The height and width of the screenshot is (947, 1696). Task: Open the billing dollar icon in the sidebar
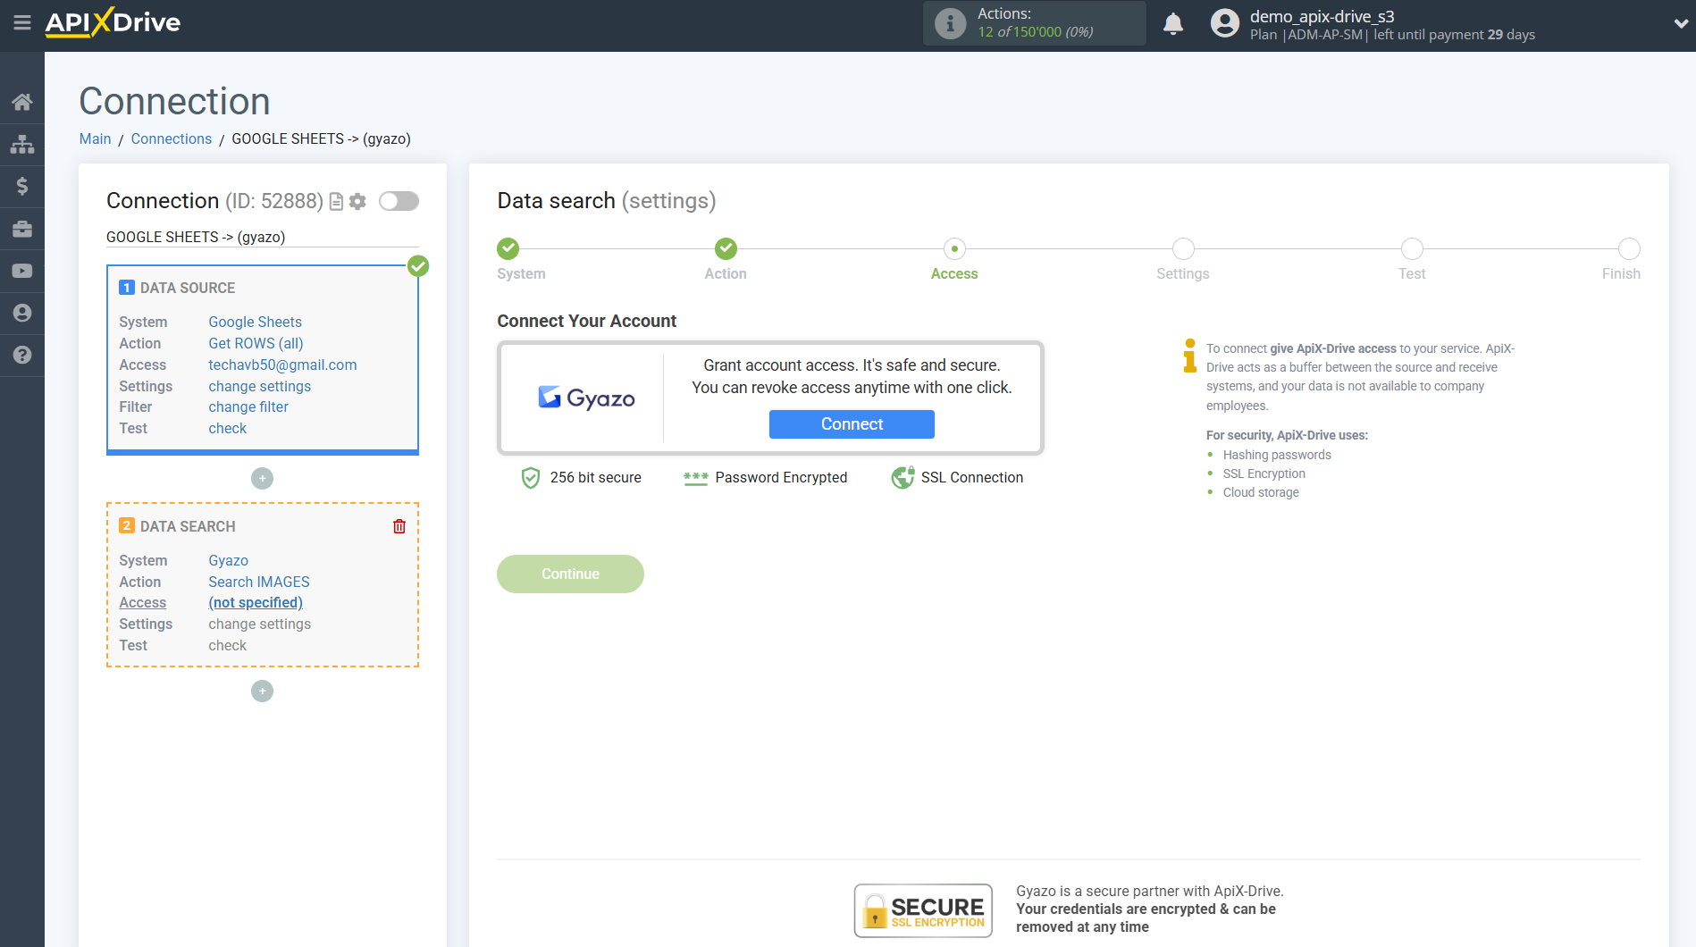22,186
